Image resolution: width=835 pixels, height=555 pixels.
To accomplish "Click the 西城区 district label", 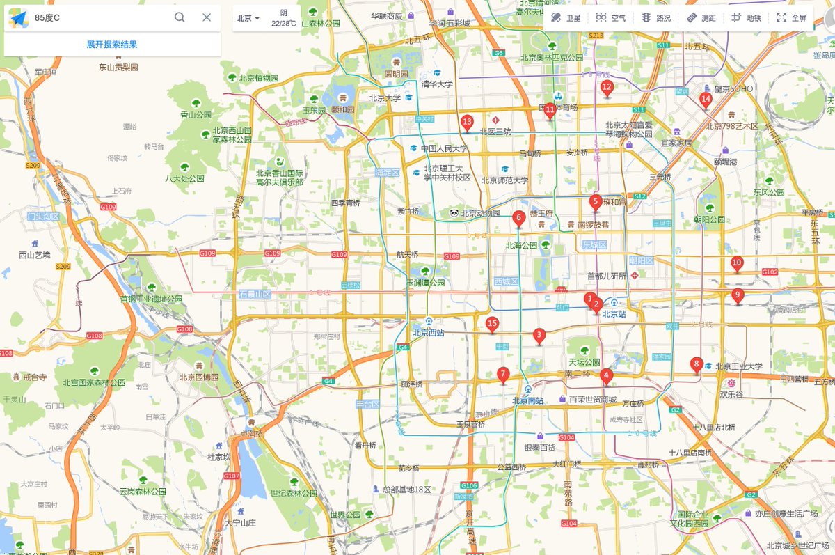I will pos(505,281).
